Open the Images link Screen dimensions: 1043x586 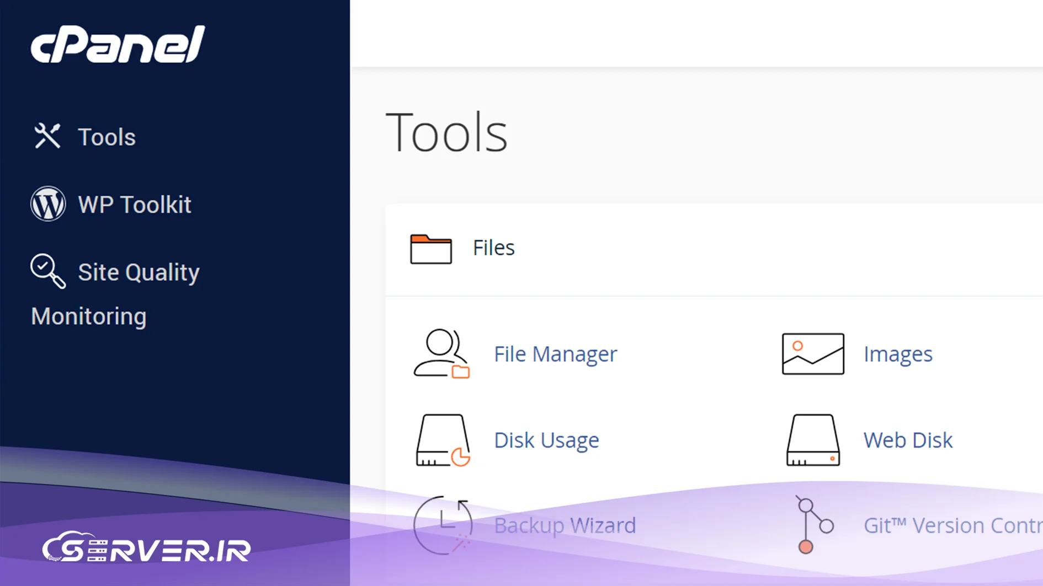pos(898,354)
